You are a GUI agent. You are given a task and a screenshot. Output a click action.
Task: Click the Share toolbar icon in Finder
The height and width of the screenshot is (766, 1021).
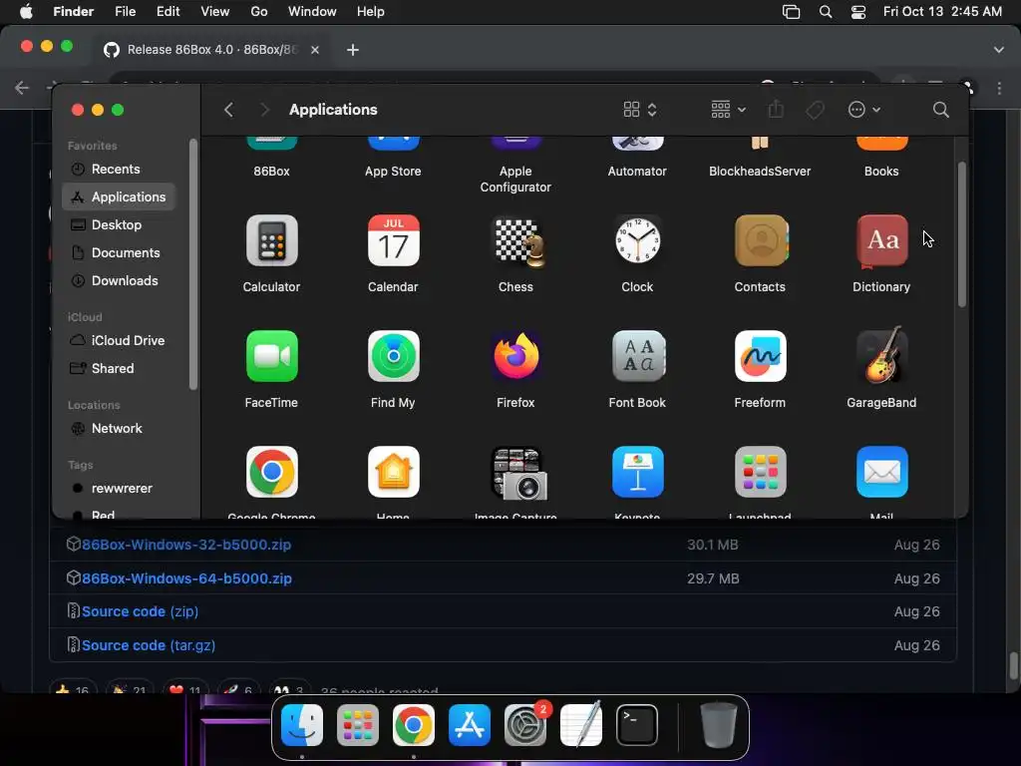776,109
